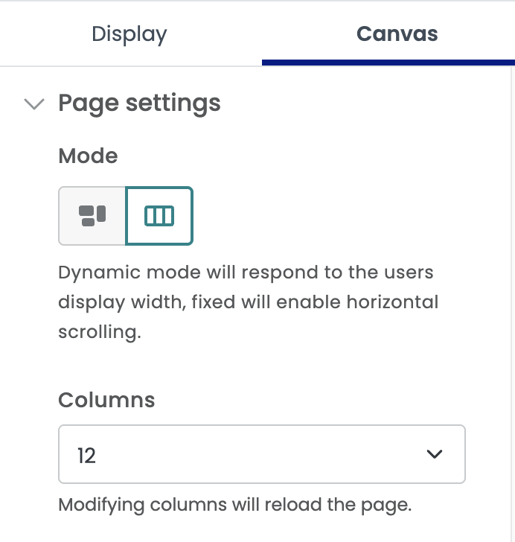515x542 pixels.
Task: Select the dynamic mode layout icon
Action: (x=92, y=216)
